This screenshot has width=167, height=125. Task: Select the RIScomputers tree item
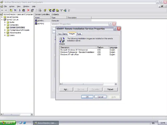(15, 33)
